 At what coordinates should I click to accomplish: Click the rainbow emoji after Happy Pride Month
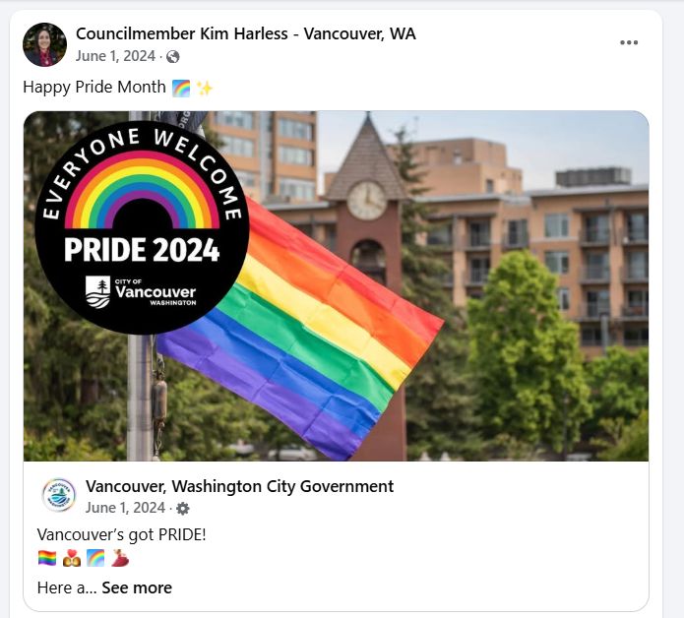point(181,89)
